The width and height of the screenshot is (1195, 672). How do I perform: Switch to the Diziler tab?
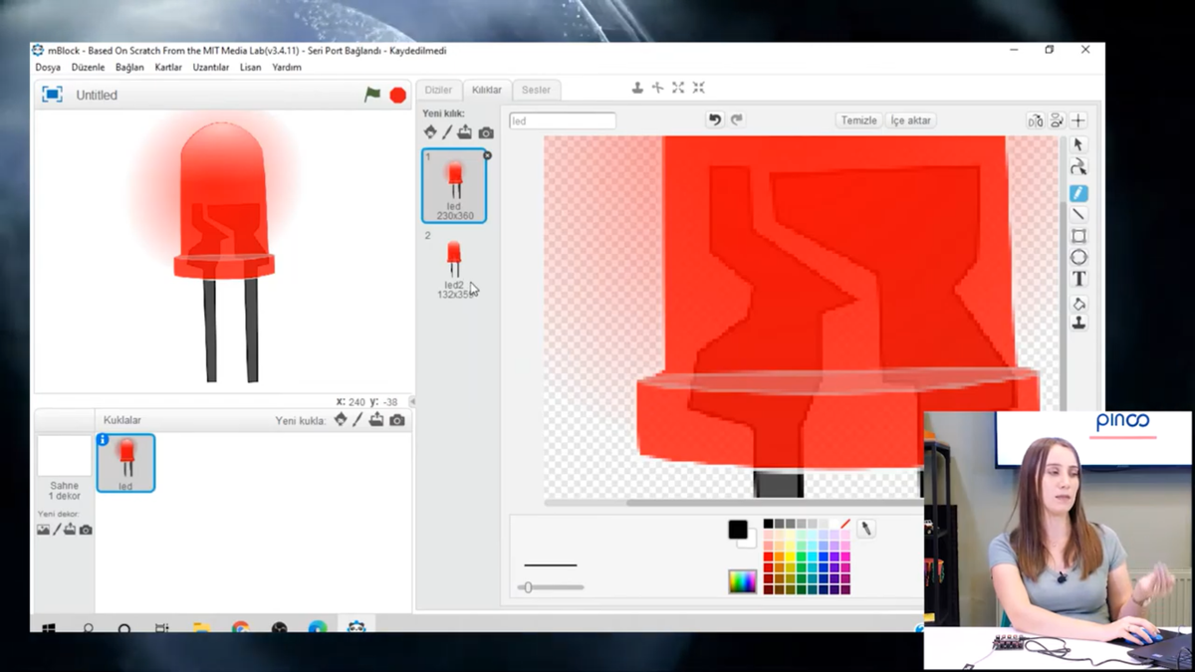coord(438,90)
